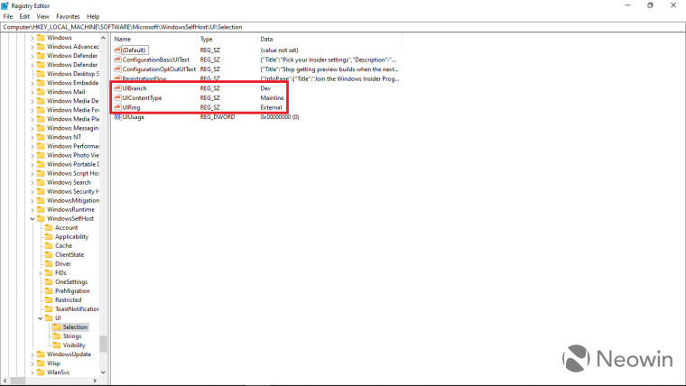The height and width of the screenshot is (386, 686).
Task: Collapse the UI key chevron
Action: [x=41, y=318]
